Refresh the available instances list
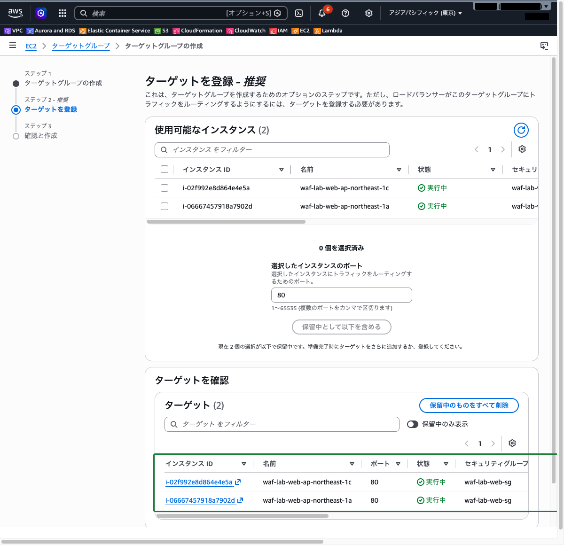564x545 pixels. coord(521,130)
